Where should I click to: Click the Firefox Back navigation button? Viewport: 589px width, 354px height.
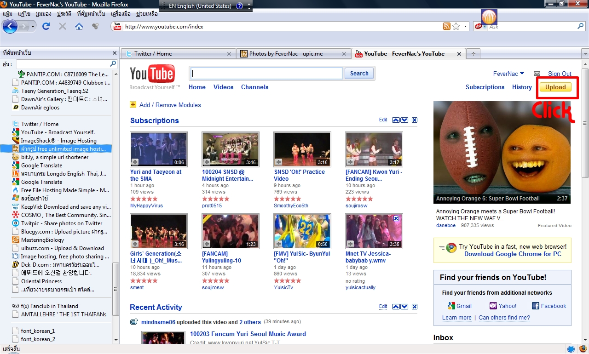coord(10,26)
